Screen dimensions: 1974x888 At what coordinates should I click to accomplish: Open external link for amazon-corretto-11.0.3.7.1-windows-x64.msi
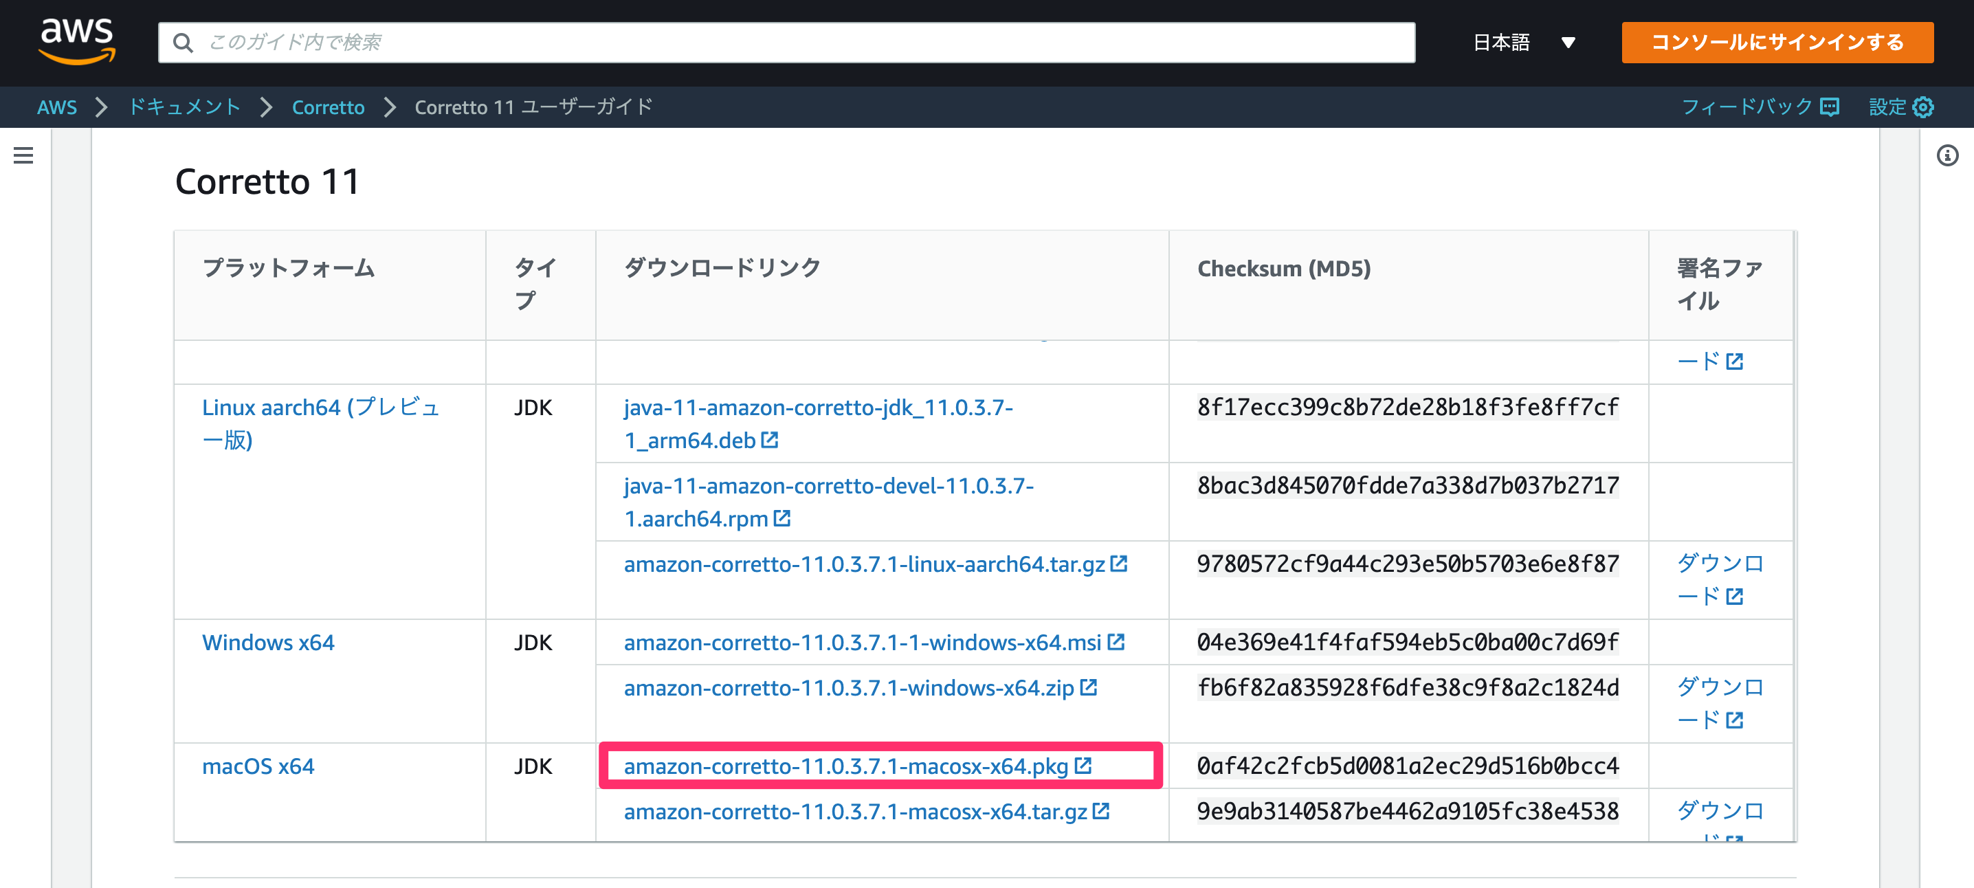1118,643
